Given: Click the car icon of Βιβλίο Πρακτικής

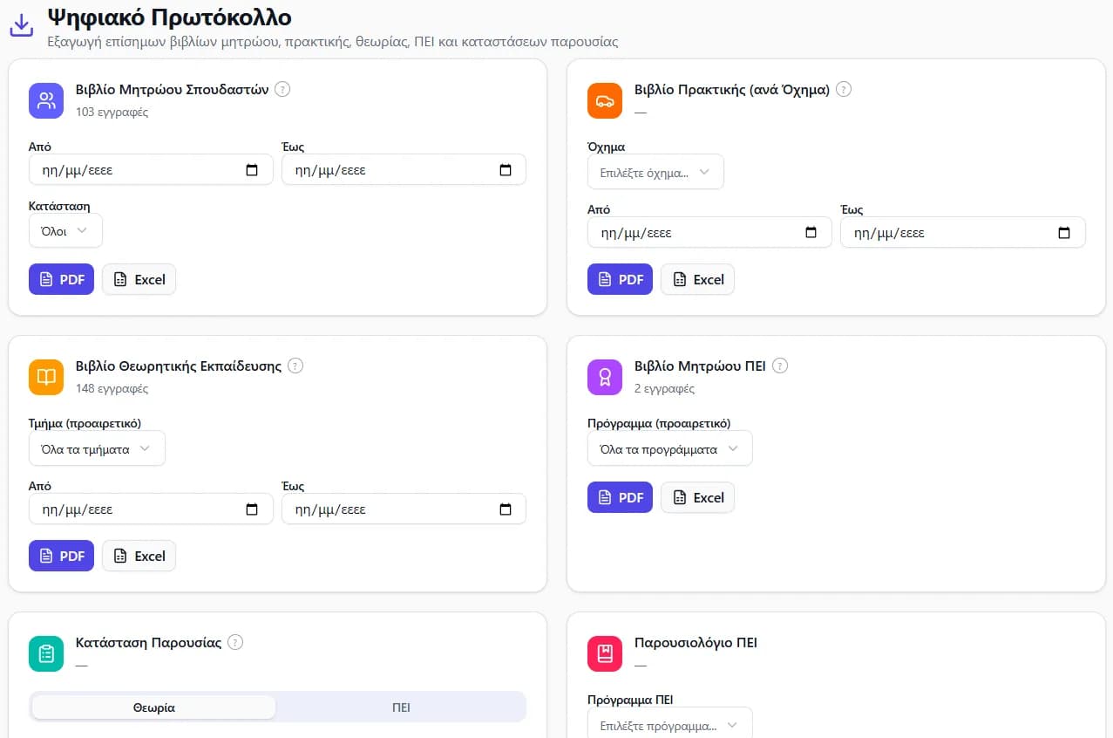Looking at the screenshot, I should 605,100.
